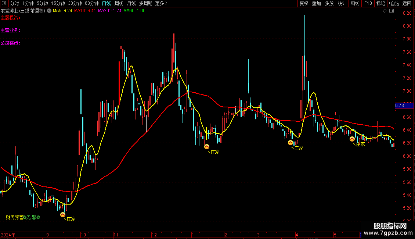The width and height of the screenshot is (415, 239).
Task: Click the diamond icon at chart top-right
Action: 385,11
